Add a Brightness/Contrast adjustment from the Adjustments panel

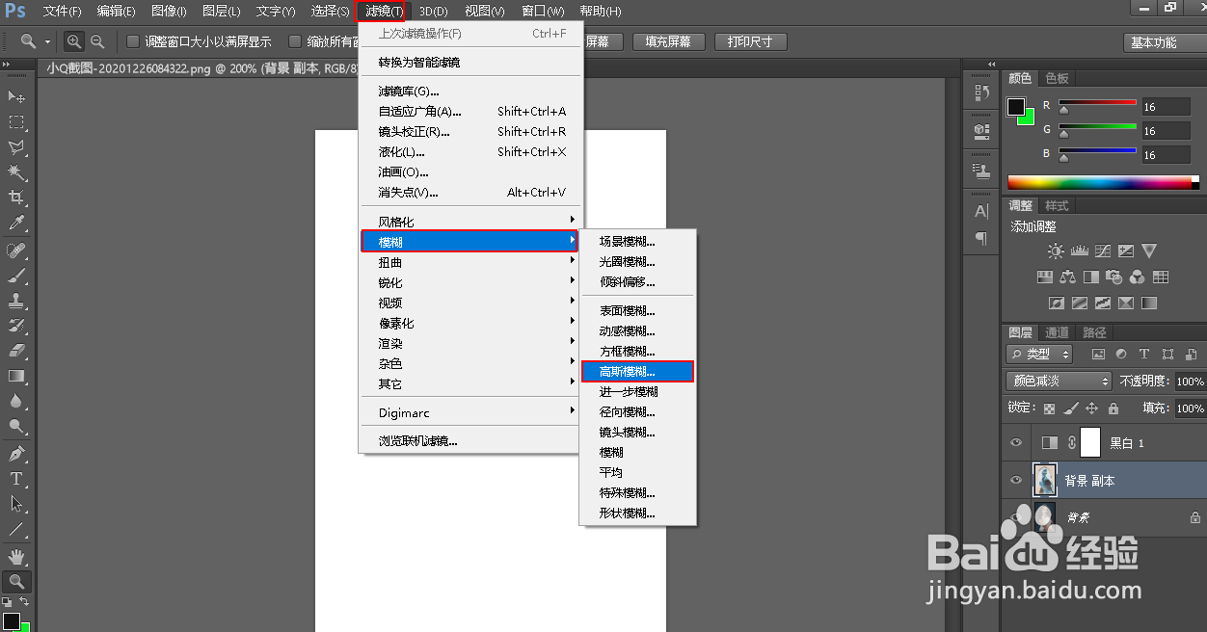tap(1056, 250)
